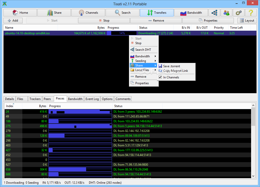Screen dimensions: 260x187
Task: Open the Bandwidth section in top toolbar
Action: [x=191, y=13]
